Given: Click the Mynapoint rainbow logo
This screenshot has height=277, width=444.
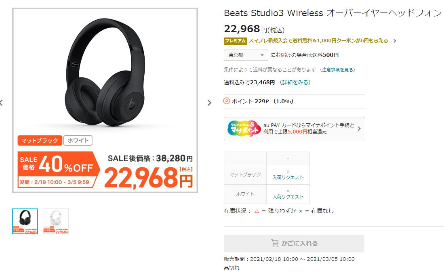Looking at the screenshot, I should 244,129.
